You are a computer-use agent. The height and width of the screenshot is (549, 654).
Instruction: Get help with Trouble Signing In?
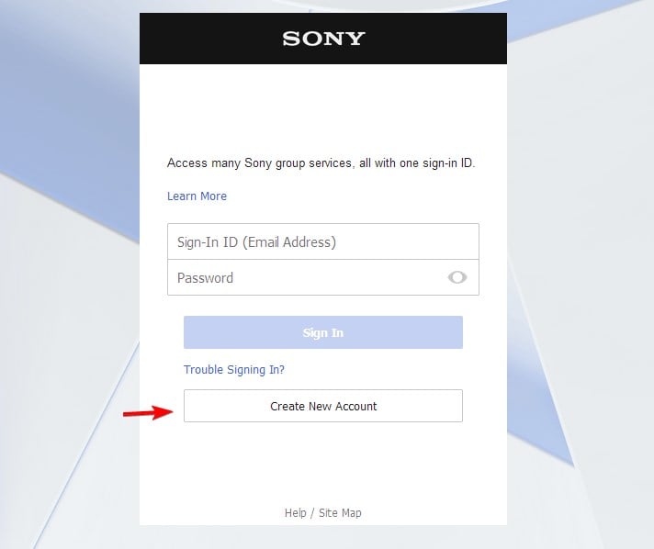point(234,370)
